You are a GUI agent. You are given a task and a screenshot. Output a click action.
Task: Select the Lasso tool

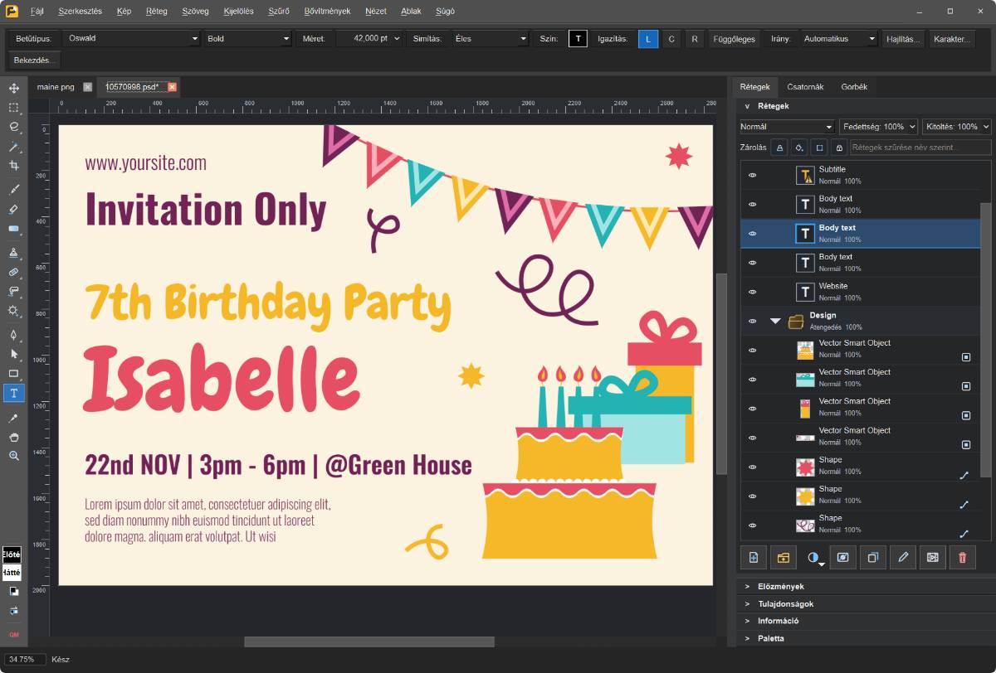(x=13, y=127)
